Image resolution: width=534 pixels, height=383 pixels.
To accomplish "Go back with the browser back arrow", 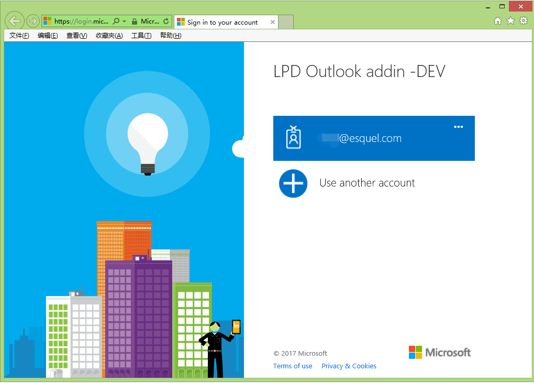I will 14,21.
